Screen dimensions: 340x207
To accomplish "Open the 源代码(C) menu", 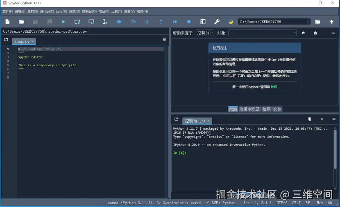I will click(47, 11).
